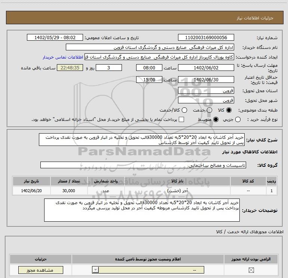Select the 'جزیی' purchase type radio button

[238, 119]
